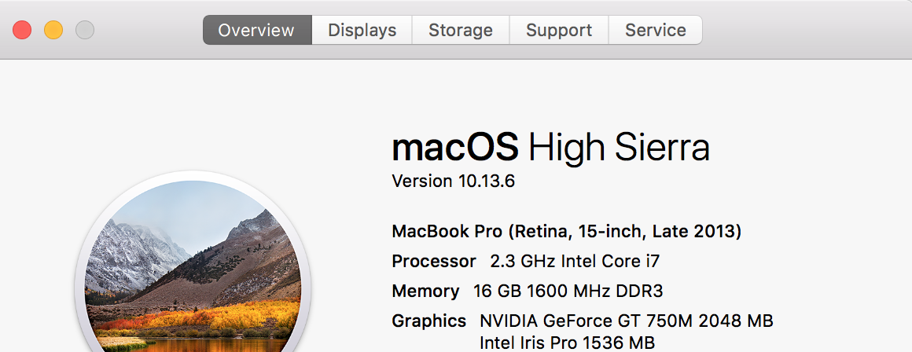Select the Service tab
912x352 pixels.
click(x=655, y=31)
